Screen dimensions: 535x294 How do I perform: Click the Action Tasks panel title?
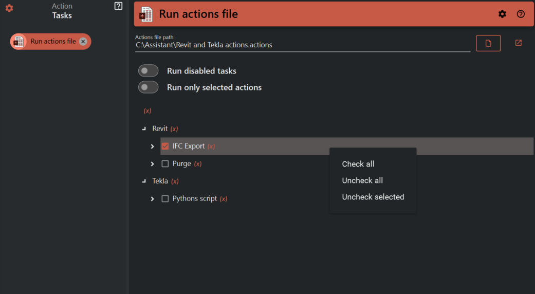click(62, 11)
